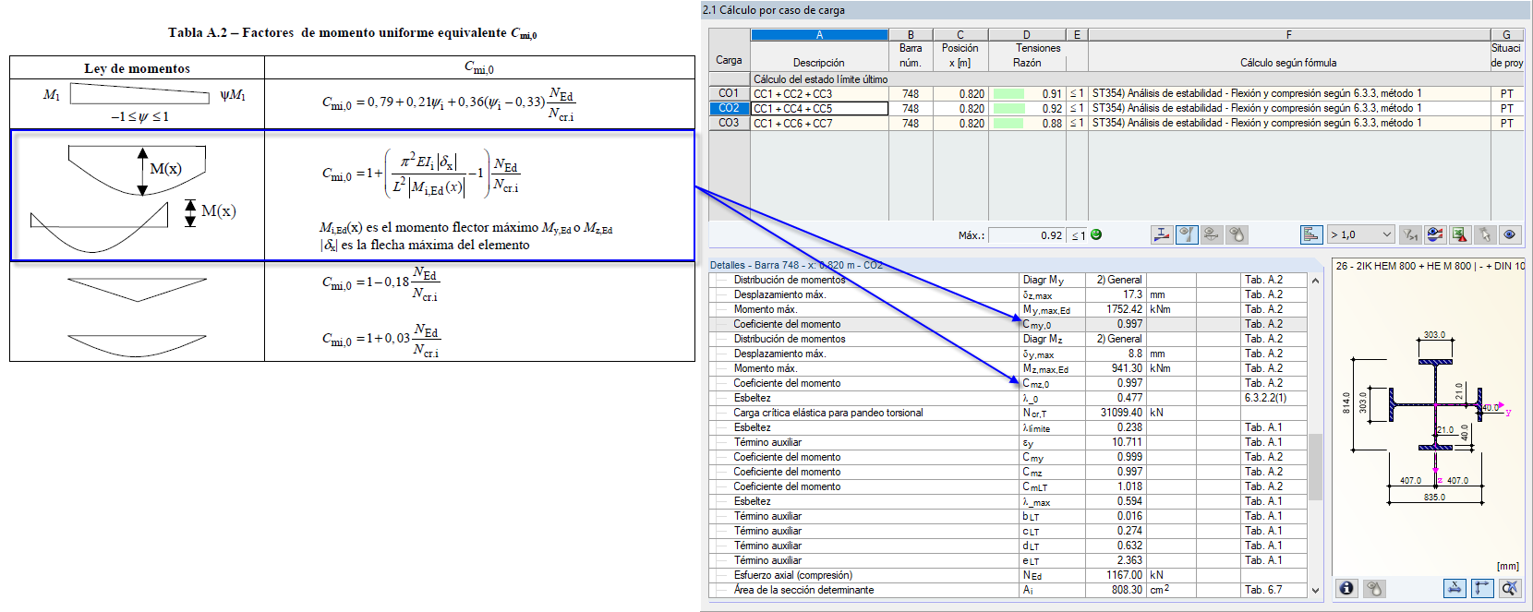
Task: Select the 'Coeficiente del momento' Cmy,0 row
Action: click(x=1008, y=324)
